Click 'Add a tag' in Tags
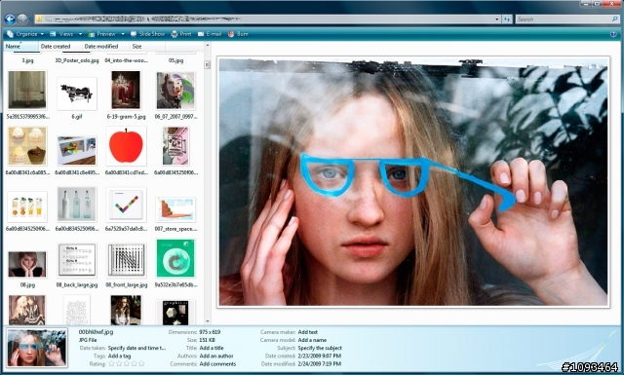Viewport: 624px width, 375px height. 119,356
